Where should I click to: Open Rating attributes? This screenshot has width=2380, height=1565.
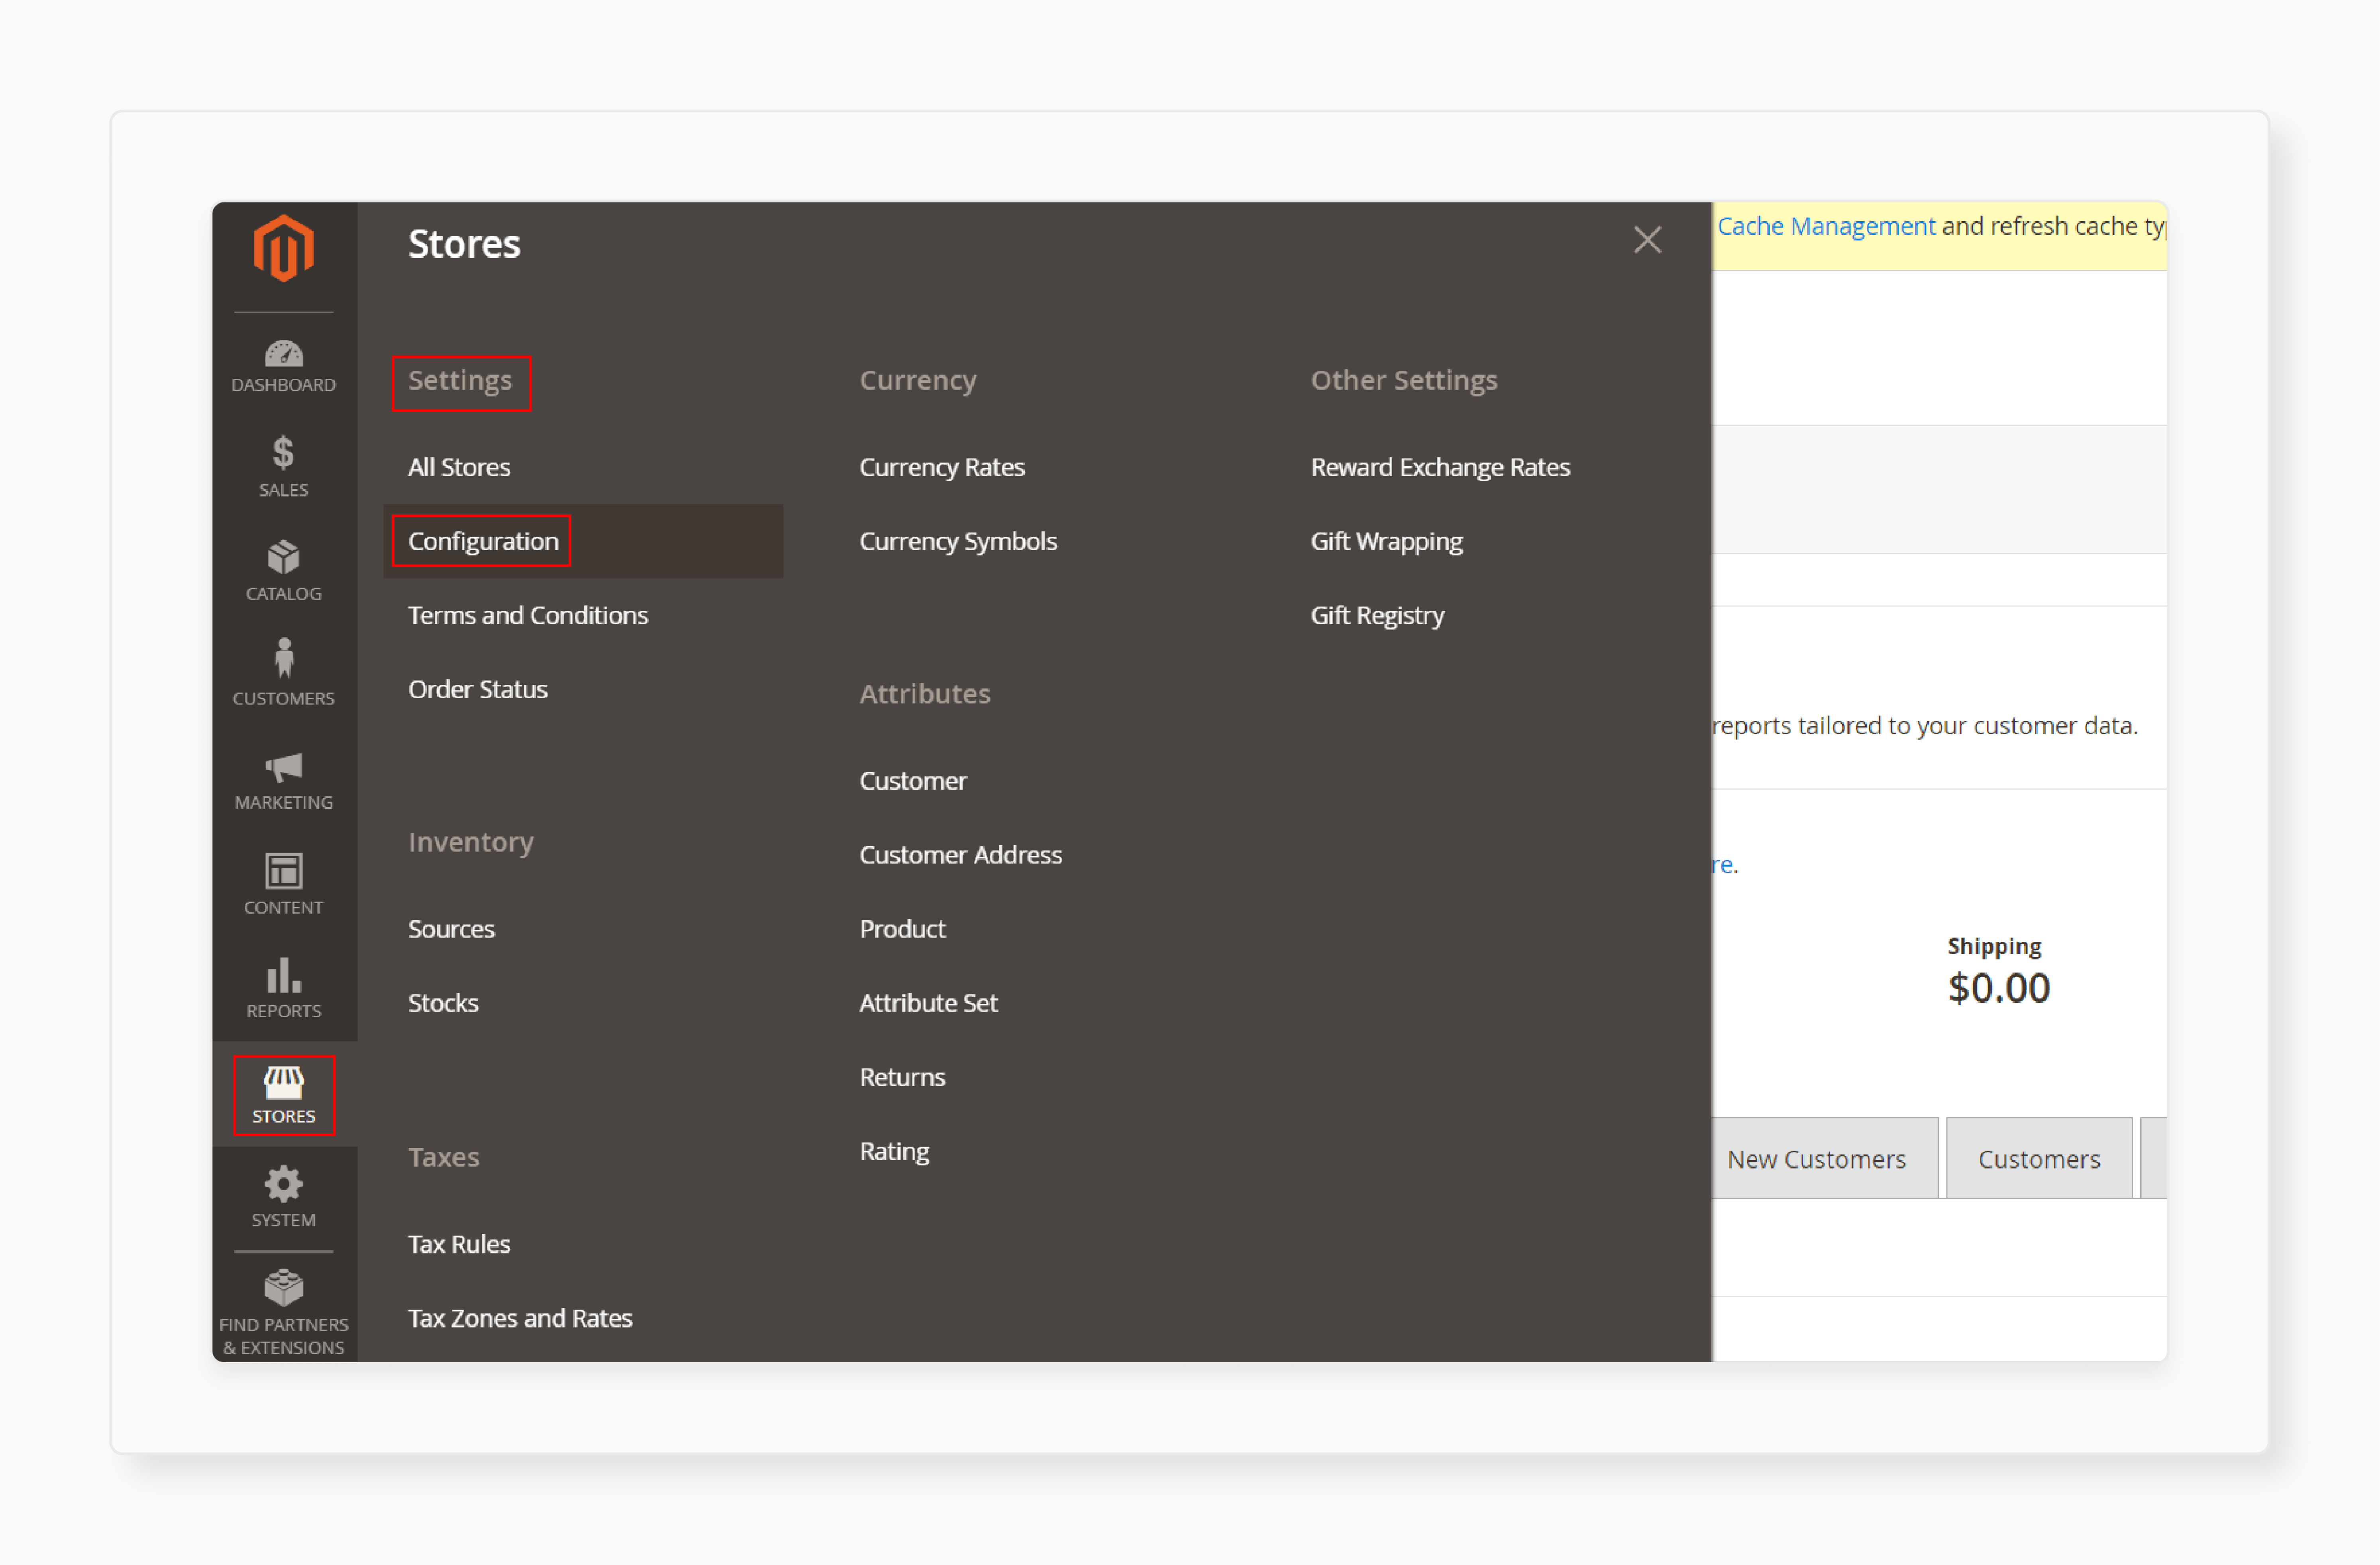click(894, 1151)
